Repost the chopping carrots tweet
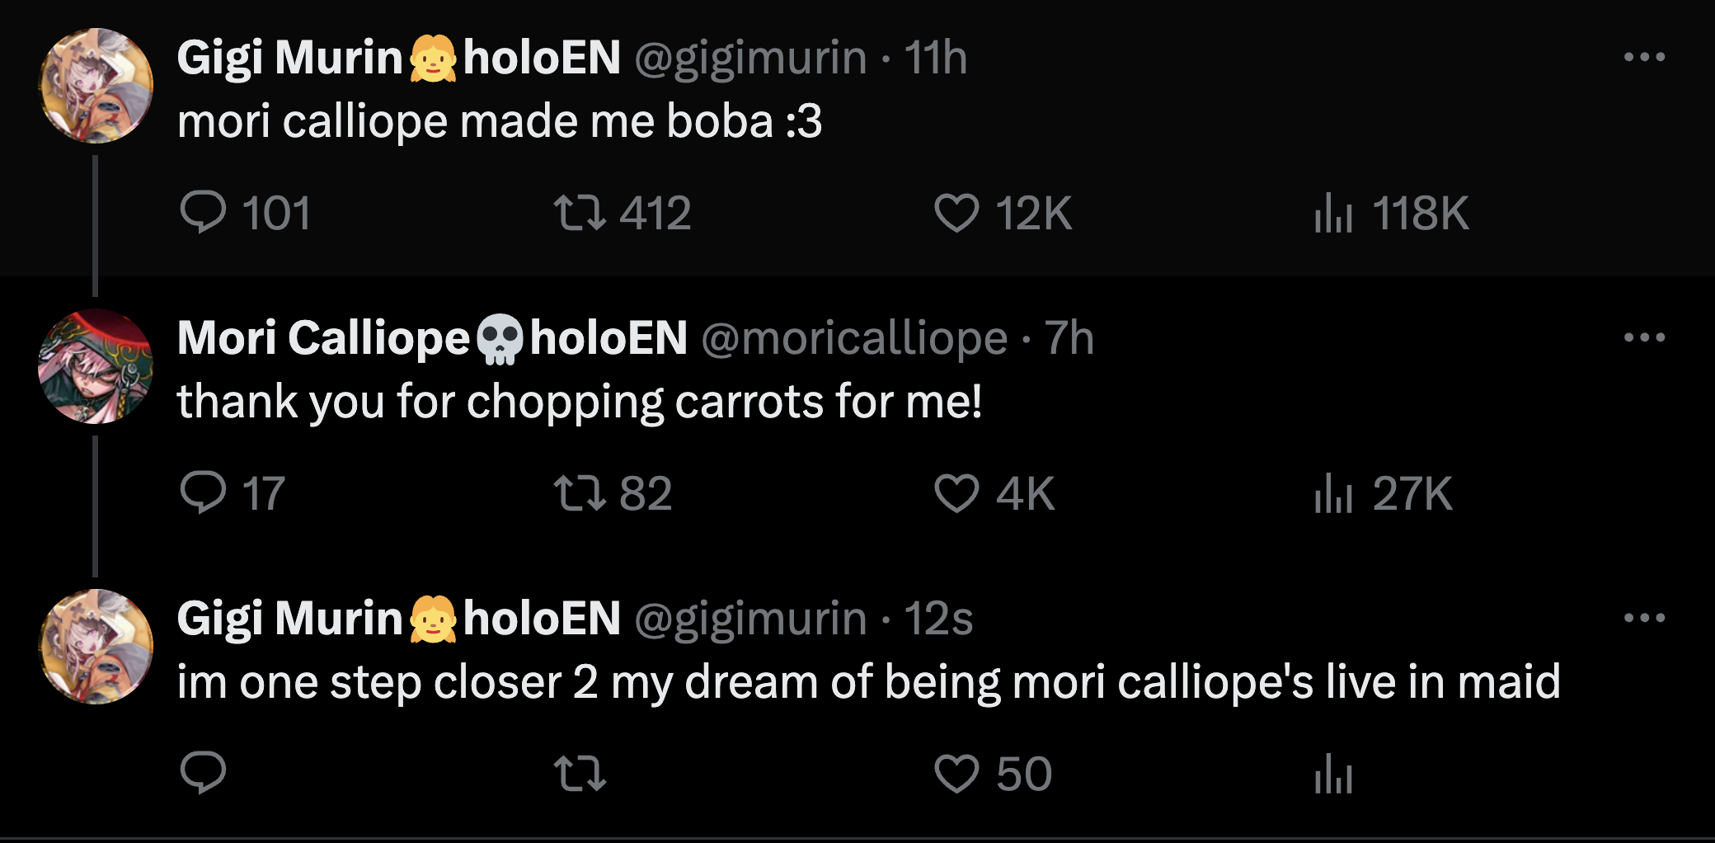 coord(580,492)
